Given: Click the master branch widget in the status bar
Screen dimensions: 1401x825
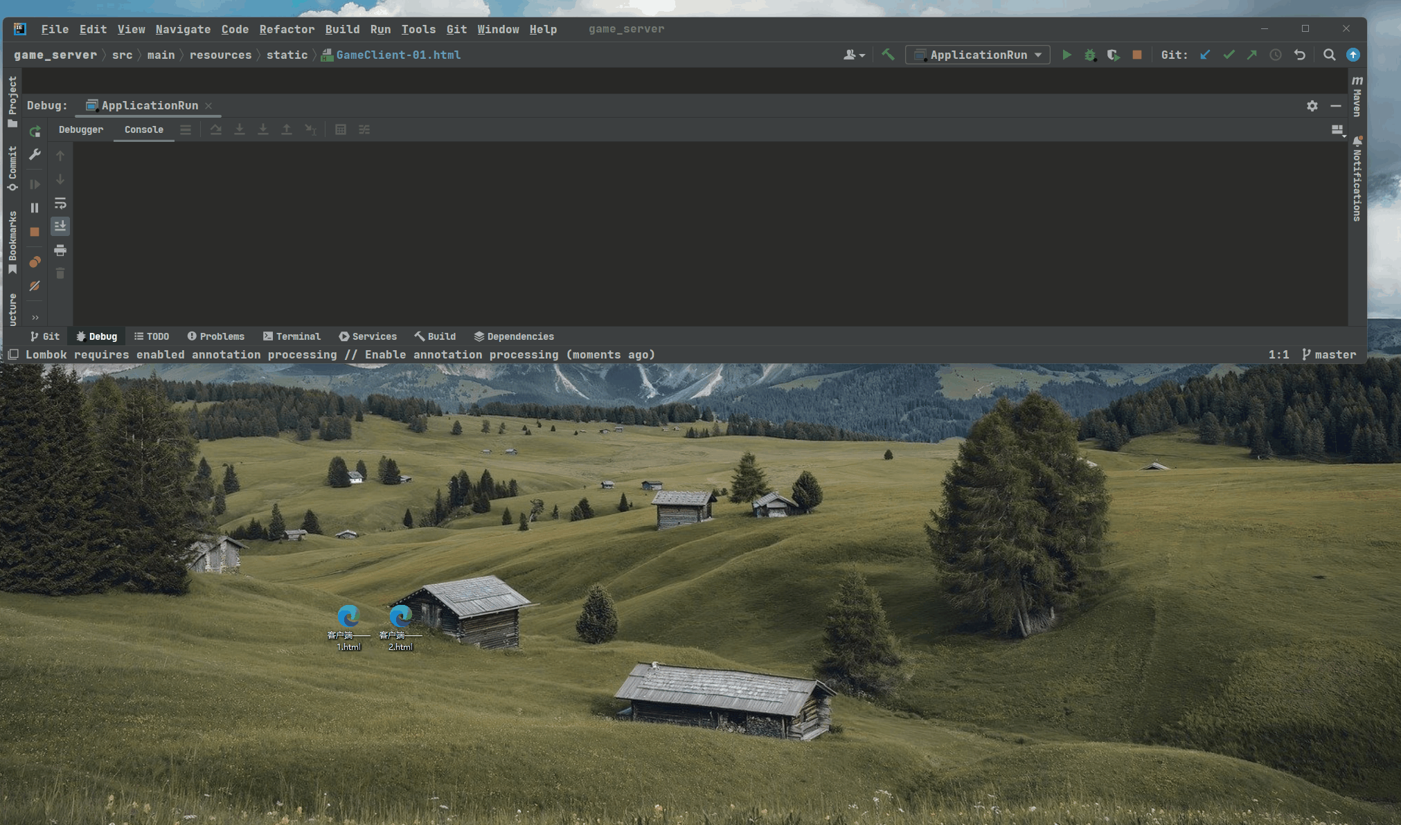Looking at the screenshot, I should tap(1328, 354).
